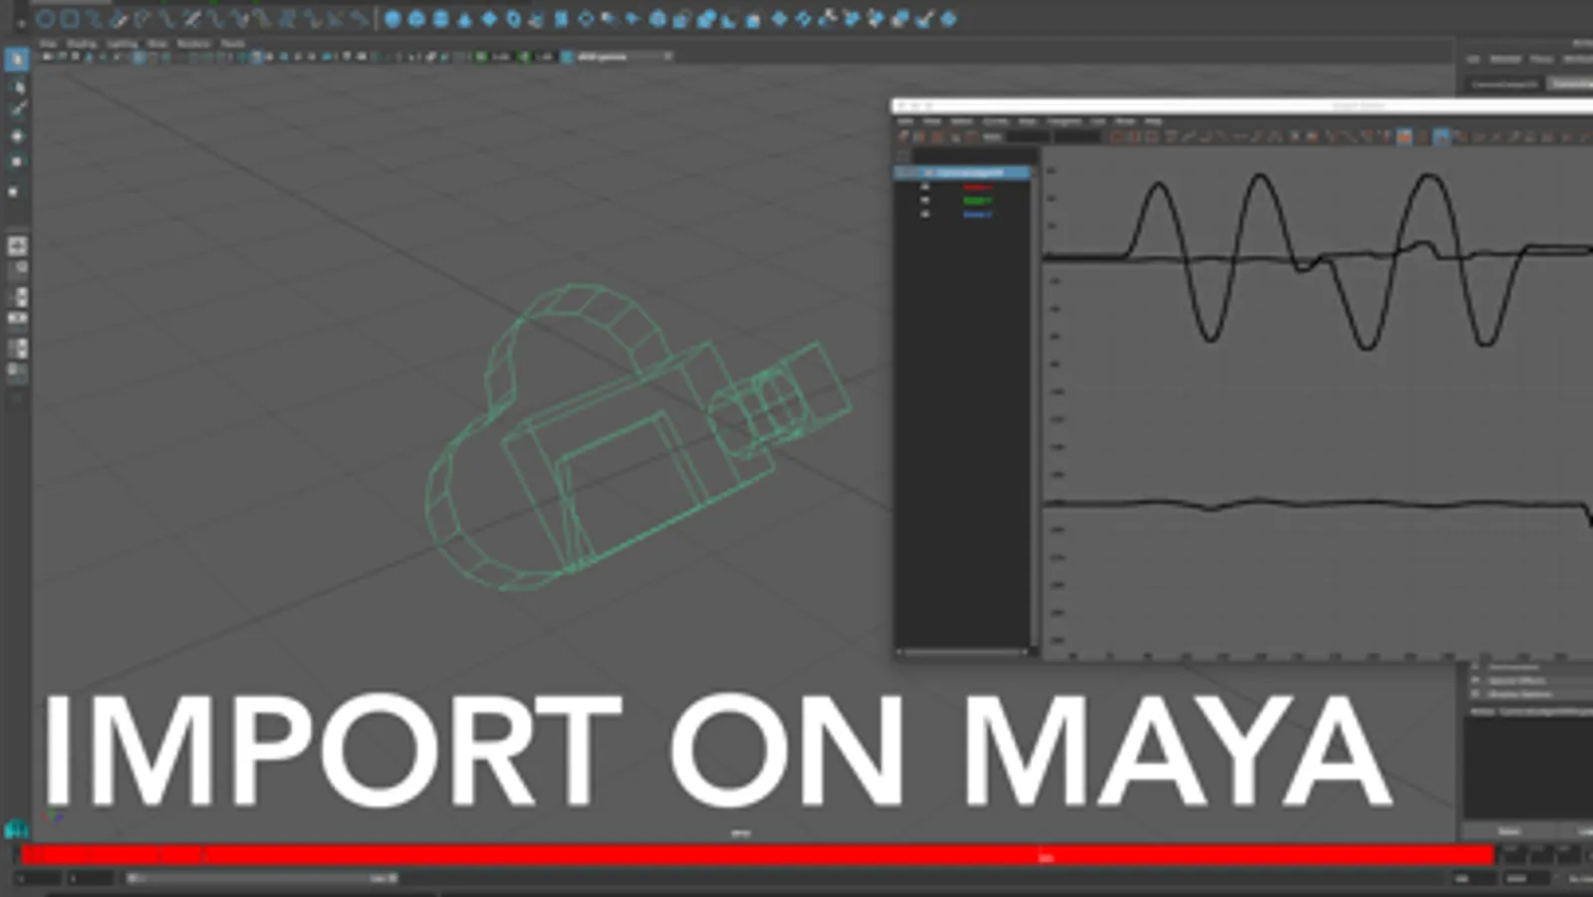Click the Graph Editor first Stats field

click(1026, 137)
